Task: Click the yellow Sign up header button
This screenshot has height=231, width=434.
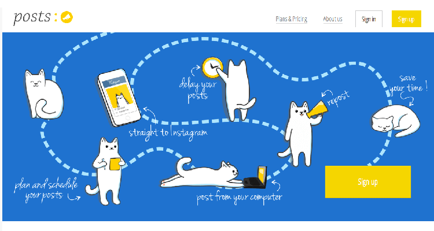Action: click(406, 19)
